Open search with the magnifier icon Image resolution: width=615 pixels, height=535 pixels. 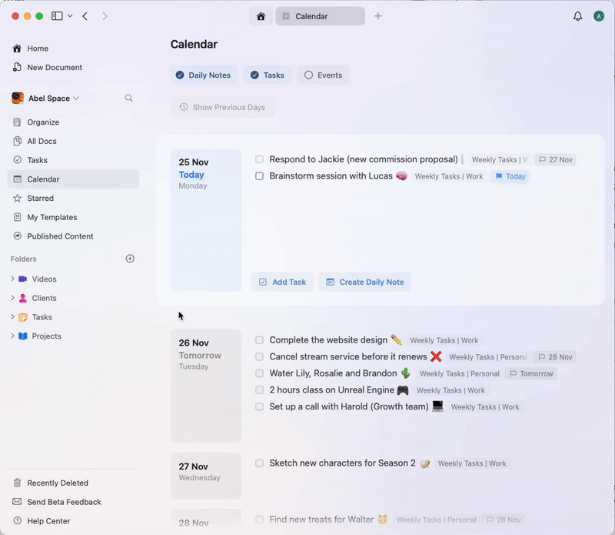pyautogui.click(x=128, y=98)
